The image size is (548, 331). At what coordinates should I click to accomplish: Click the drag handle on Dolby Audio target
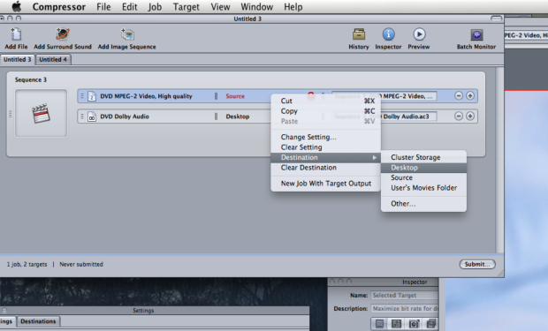pos(82,117)
